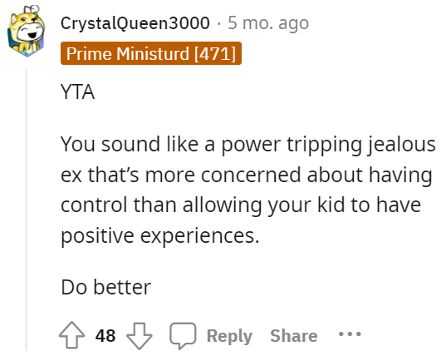
Task: Downvote the comment with the down arrow
Action: (140, 336)
